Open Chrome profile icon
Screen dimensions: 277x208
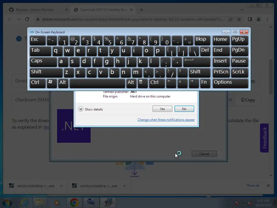pos(258,19)
